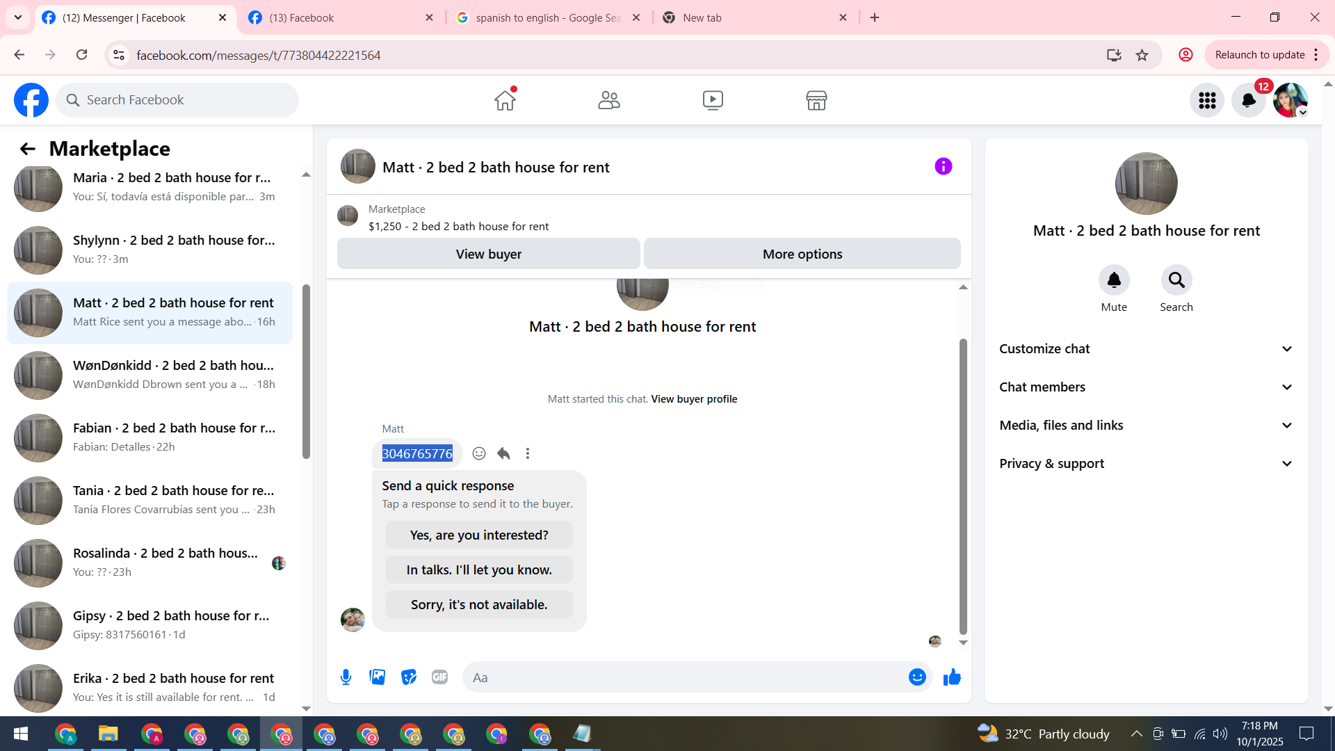Click View buyer button

tap(489, 254)
